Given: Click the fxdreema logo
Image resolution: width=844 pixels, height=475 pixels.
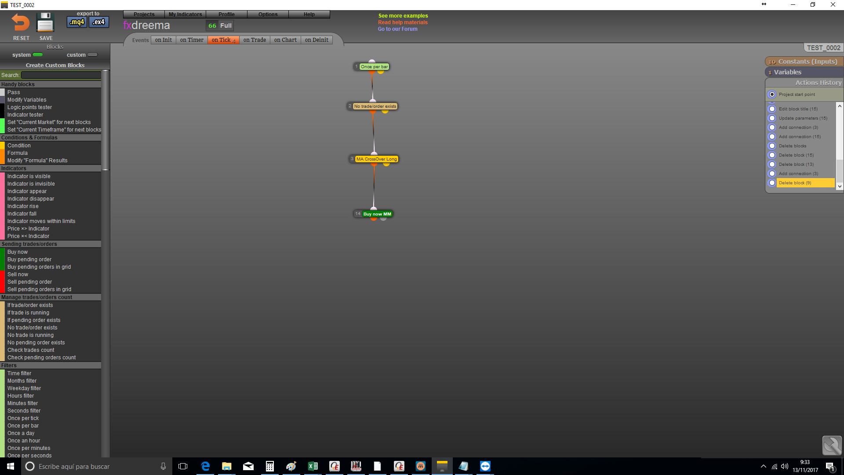Looking at the screenshot, I should tap(146, 26).
